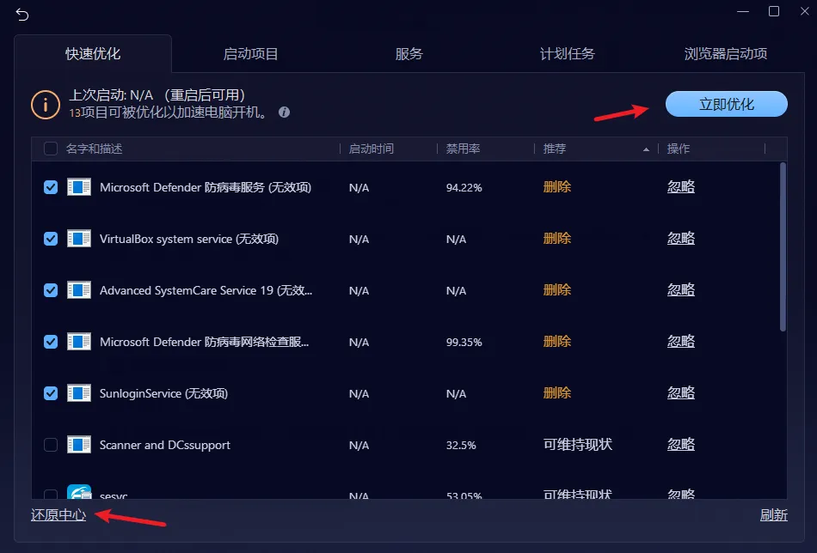Click 名字和描述 column header
Viewport: 817px width, 553px height.
[x=94, y=149]
